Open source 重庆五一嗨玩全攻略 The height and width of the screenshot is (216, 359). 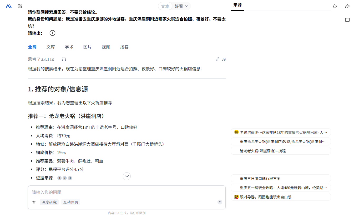tap(281, 188)
